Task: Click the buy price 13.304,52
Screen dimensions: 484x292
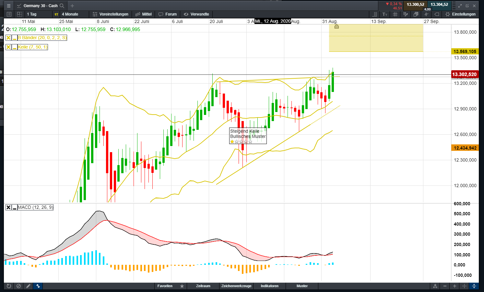Action: pyautogui.click(x=439, y=5)
